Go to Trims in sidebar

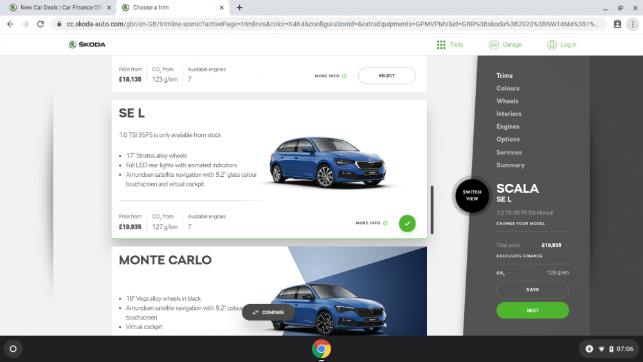[x=504, y=75]
